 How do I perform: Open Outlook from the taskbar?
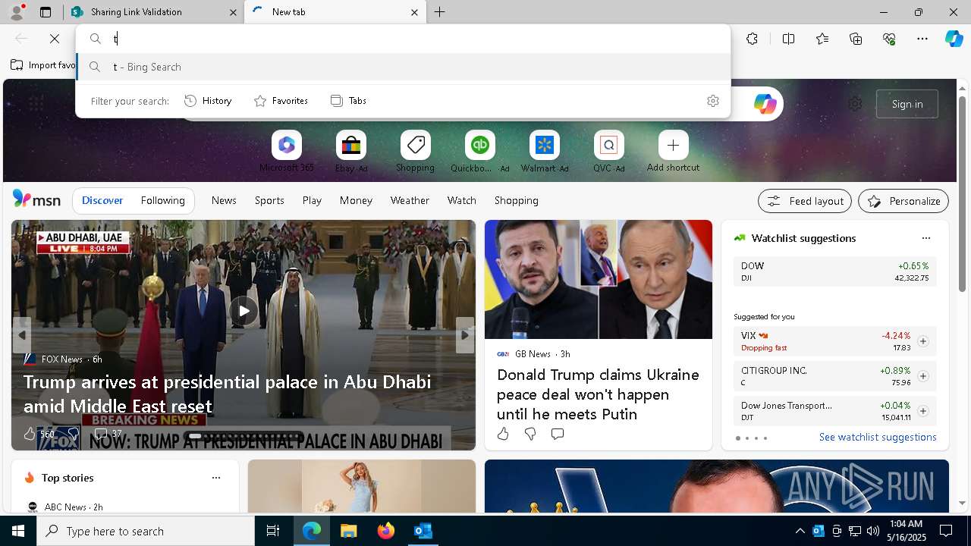423,531
